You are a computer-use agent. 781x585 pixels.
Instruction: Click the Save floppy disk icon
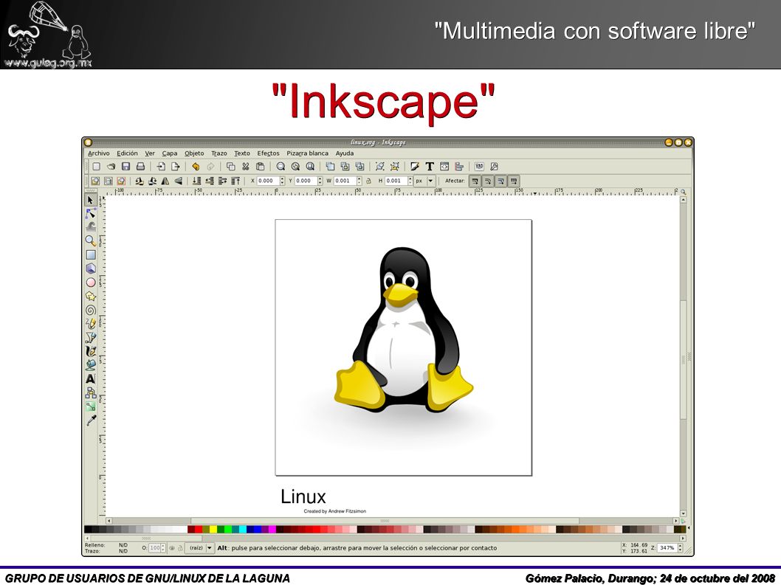click(125, 166)
